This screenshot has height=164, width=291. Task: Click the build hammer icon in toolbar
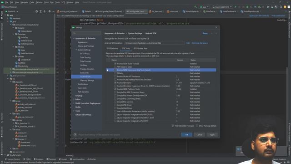coord(196,7)
